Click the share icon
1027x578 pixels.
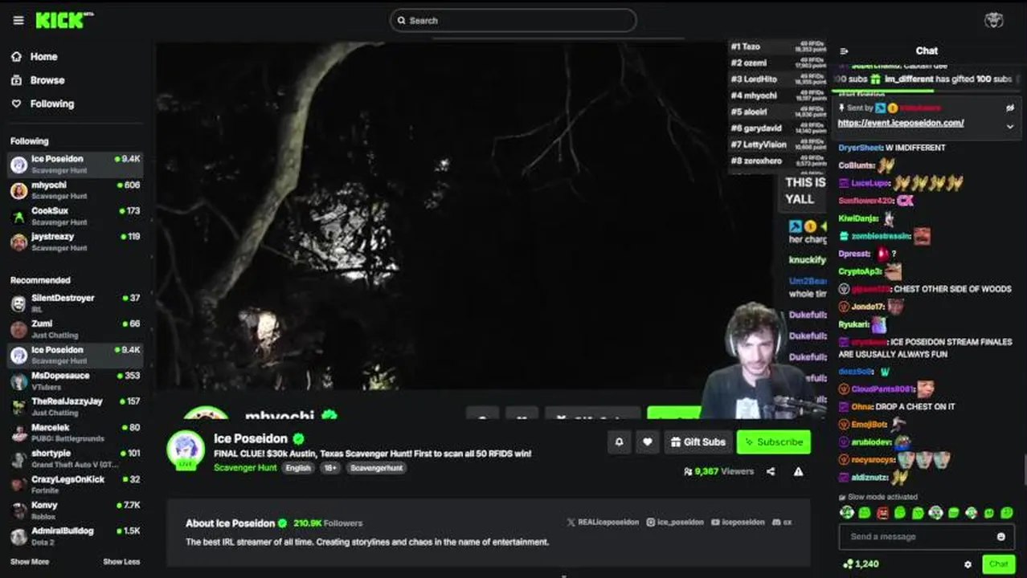point(771,472)
